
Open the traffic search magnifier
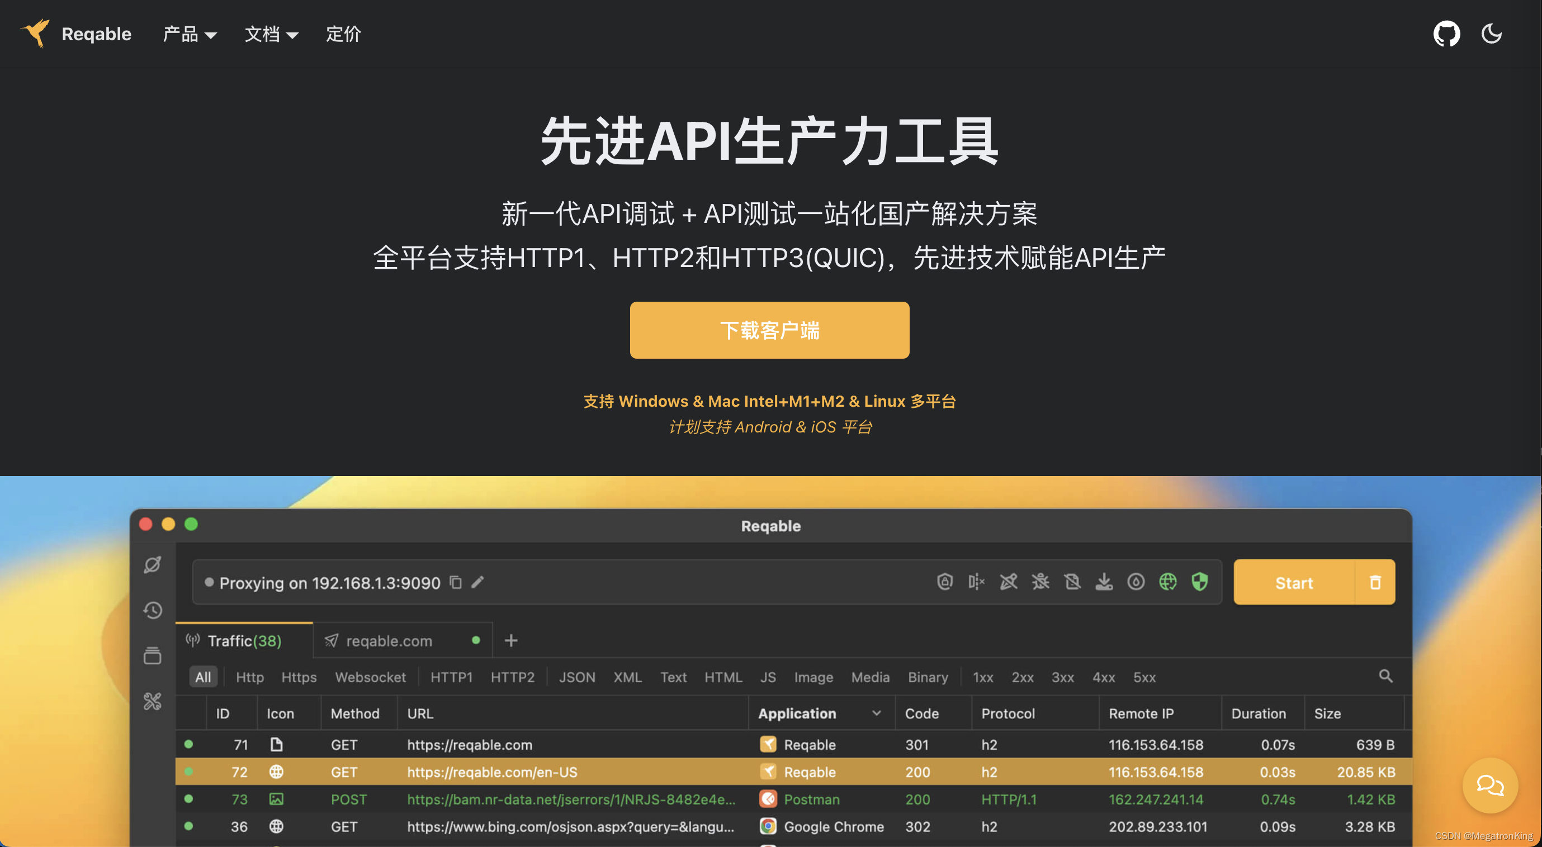pos(1386,676)
